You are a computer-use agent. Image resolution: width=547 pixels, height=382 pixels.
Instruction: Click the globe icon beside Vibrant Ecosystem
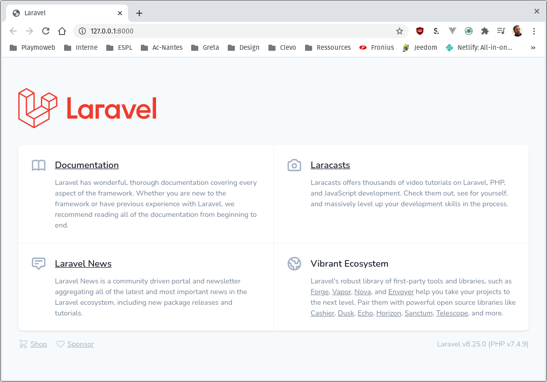(x=294, y=264)
